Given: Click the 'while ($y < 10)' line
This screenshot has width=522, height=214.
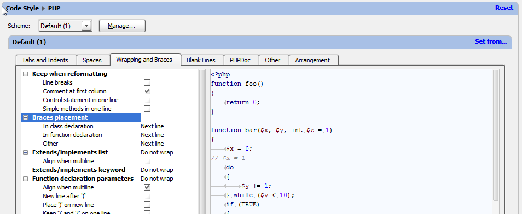Looking at the screenshot, I should pyautogui.click(x=260, y=195).
